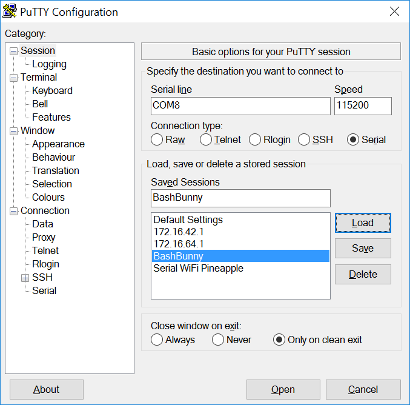Delete the selected stored session
Image resolution: width=410 pixels, height=405 pixels.
[x=363, y=274]
